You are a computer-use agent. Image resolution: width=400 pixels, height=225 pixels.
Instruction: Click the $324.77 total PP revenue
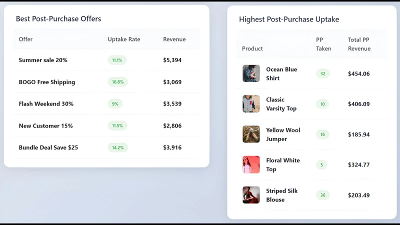(358, 165)
